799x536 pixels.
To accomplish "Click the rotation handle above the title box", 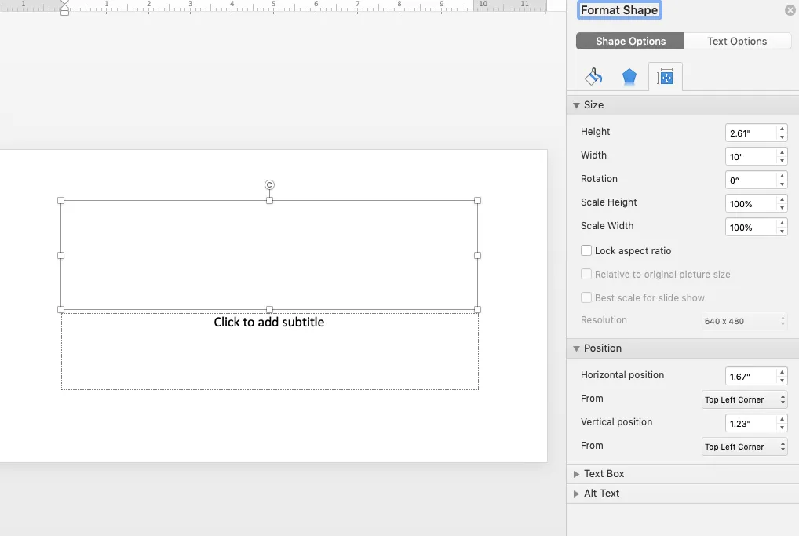I will [x=269, y=184].
